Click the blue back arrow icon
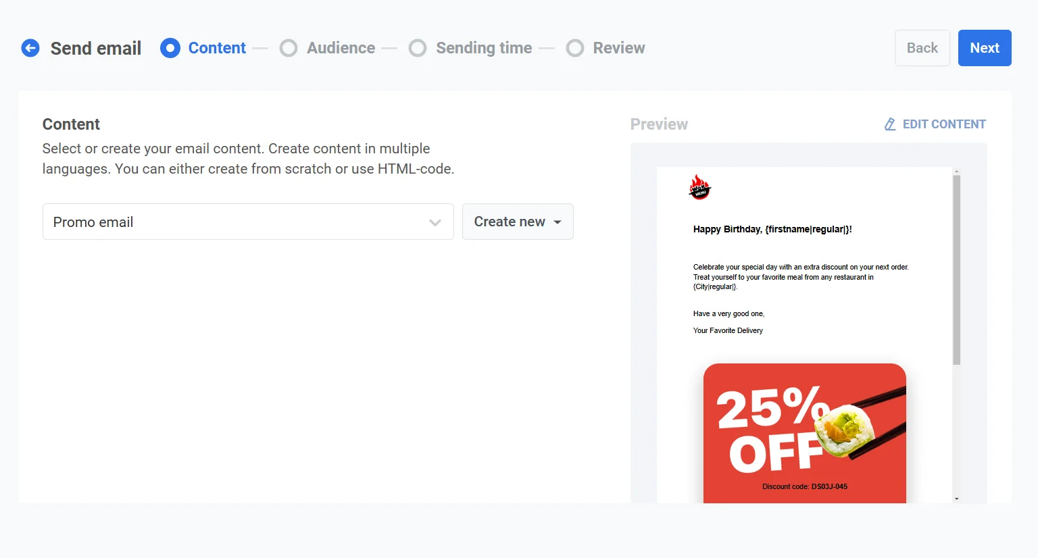 [30, 48]
